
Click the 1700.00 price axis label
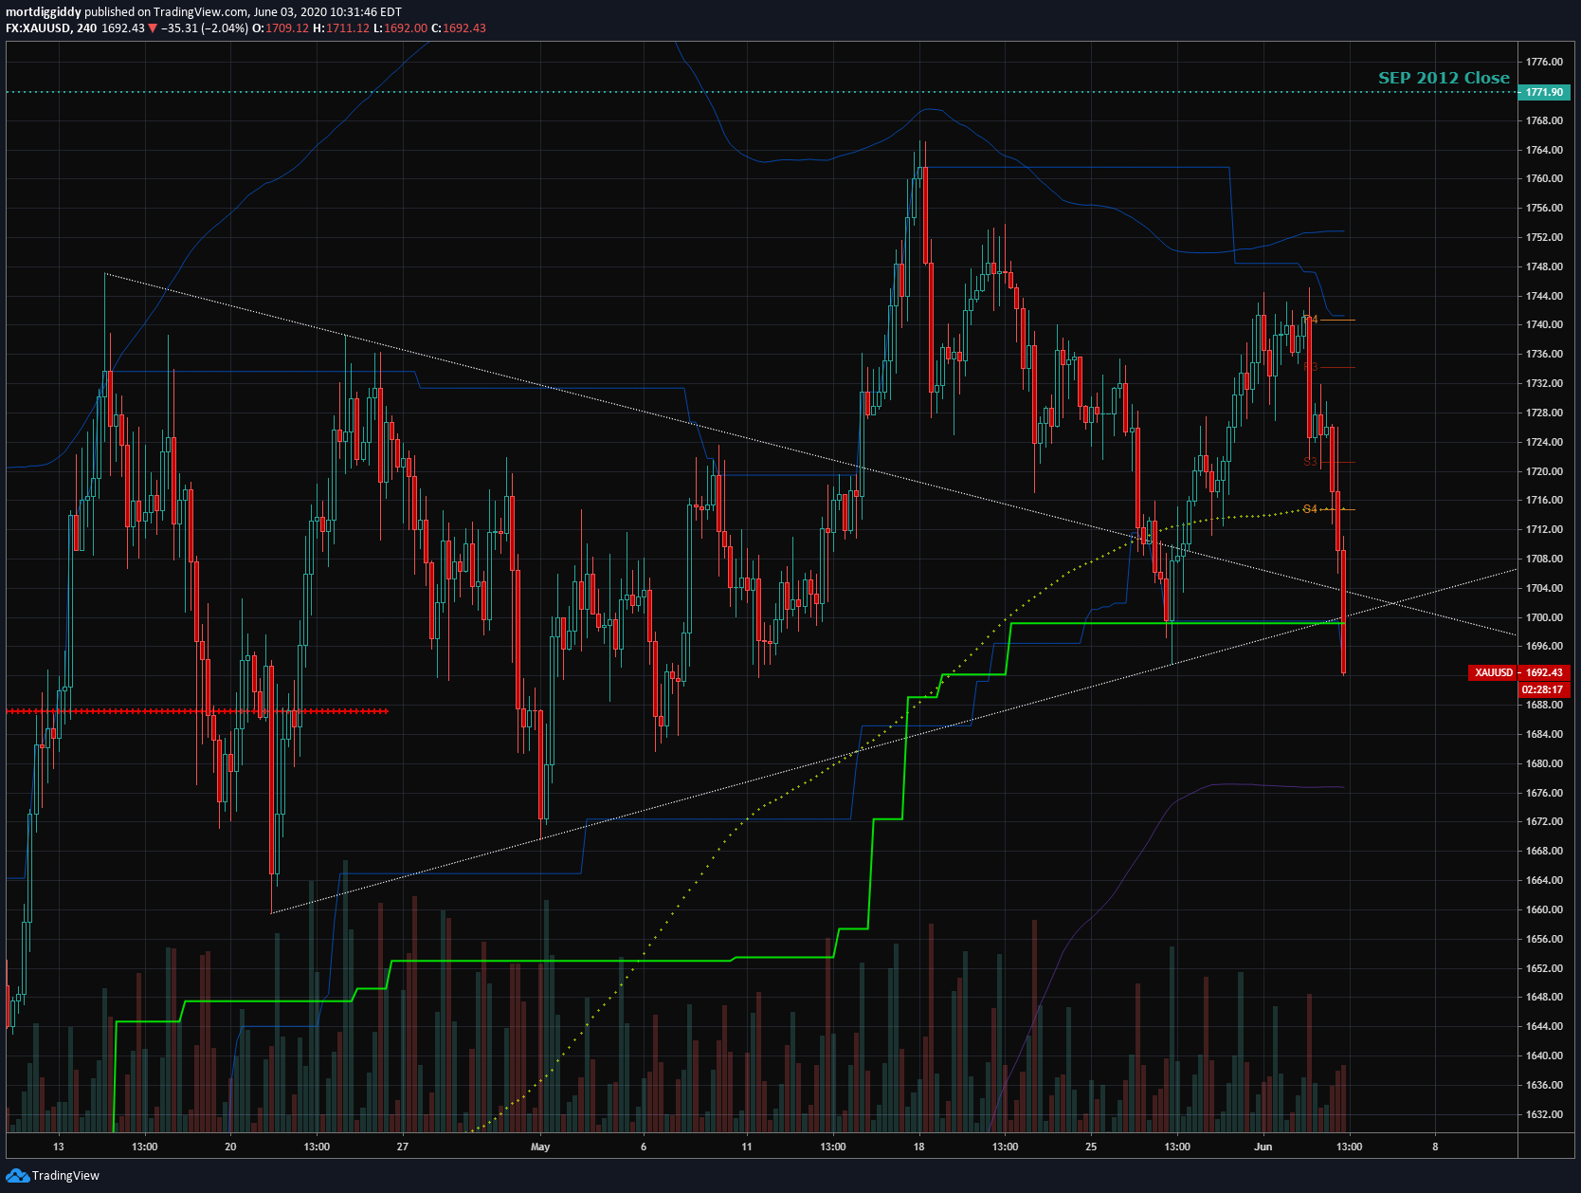[x=1544, y=617]
